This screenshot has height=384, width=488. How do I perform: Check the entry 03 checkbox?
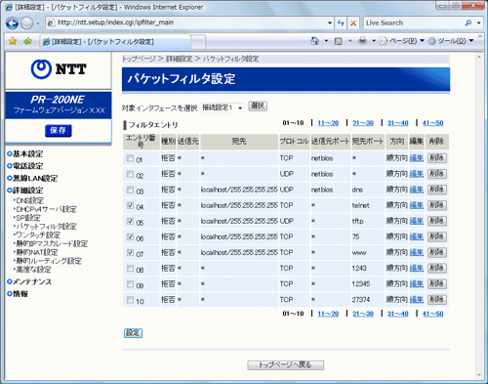pos(130,190)
